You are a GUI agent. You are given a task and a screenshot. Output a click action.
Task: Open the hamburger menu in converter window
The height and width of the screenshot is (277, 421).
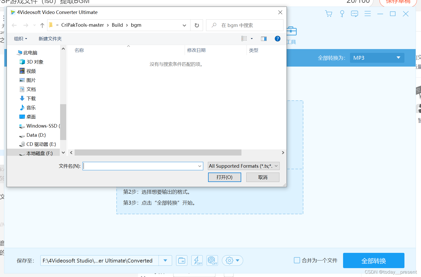[368, 14]
